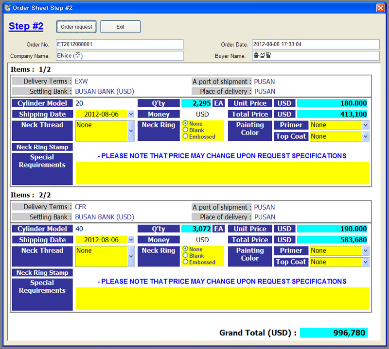Click the Neck Ring Stamp label in item 2/2

pos(42,273)
